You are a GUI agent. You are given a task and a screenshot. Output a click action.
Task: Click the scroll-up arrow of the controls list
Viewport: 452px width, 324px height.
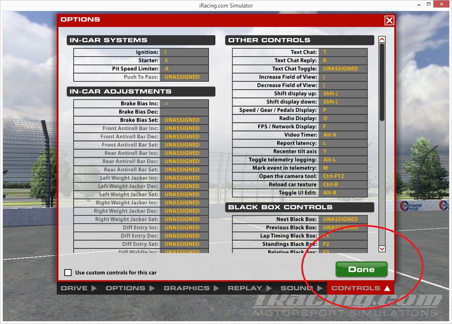point(382,39)
